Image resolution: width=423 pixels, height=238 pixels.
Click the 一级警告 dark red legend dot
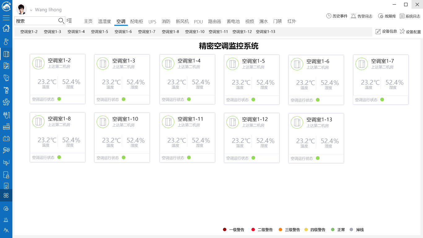(225, 230)
